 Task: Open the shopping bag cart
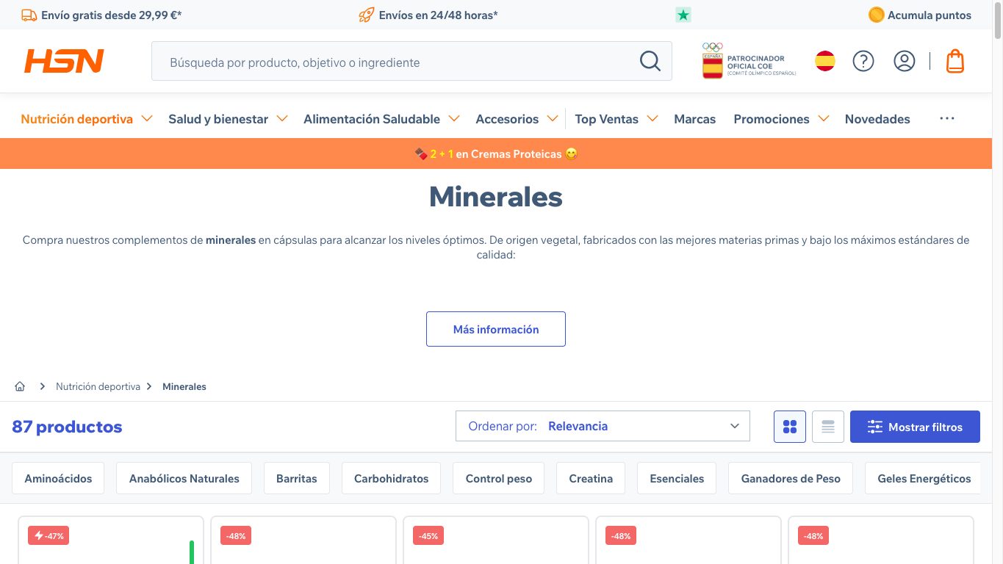(955, 61)
